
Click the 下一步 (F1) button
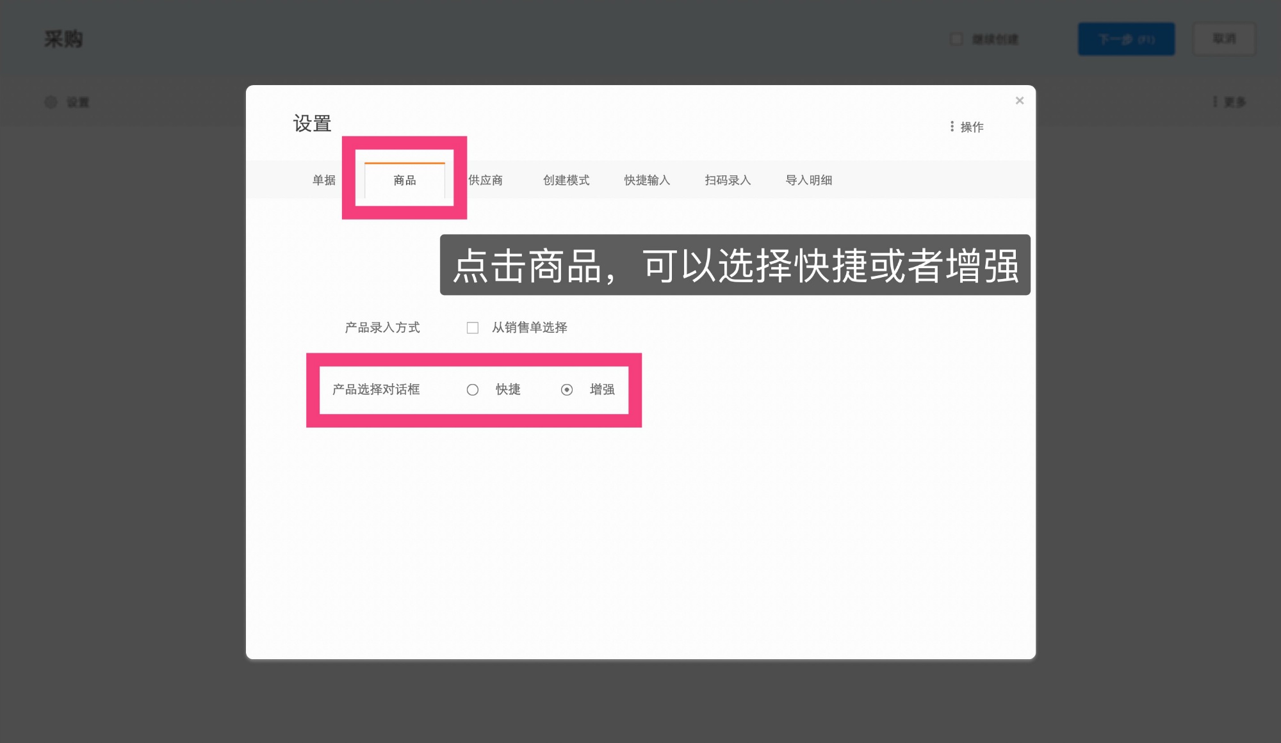point(1126,38)
